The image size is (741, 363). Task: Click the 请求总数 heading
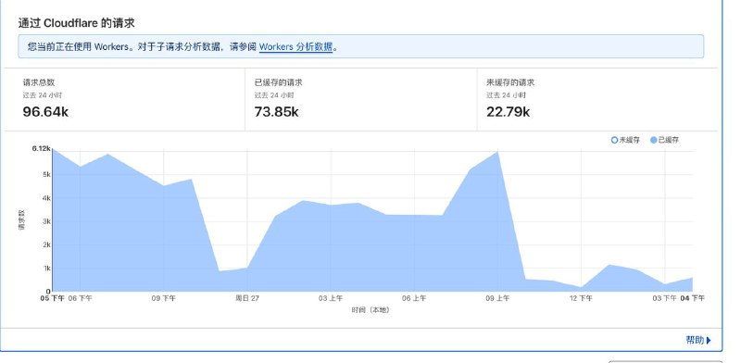(x=39, y=82)
